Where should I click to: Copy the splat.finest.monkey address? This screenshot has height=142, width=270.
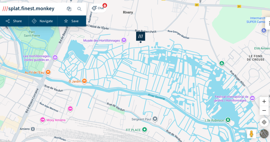pos(69,9)
